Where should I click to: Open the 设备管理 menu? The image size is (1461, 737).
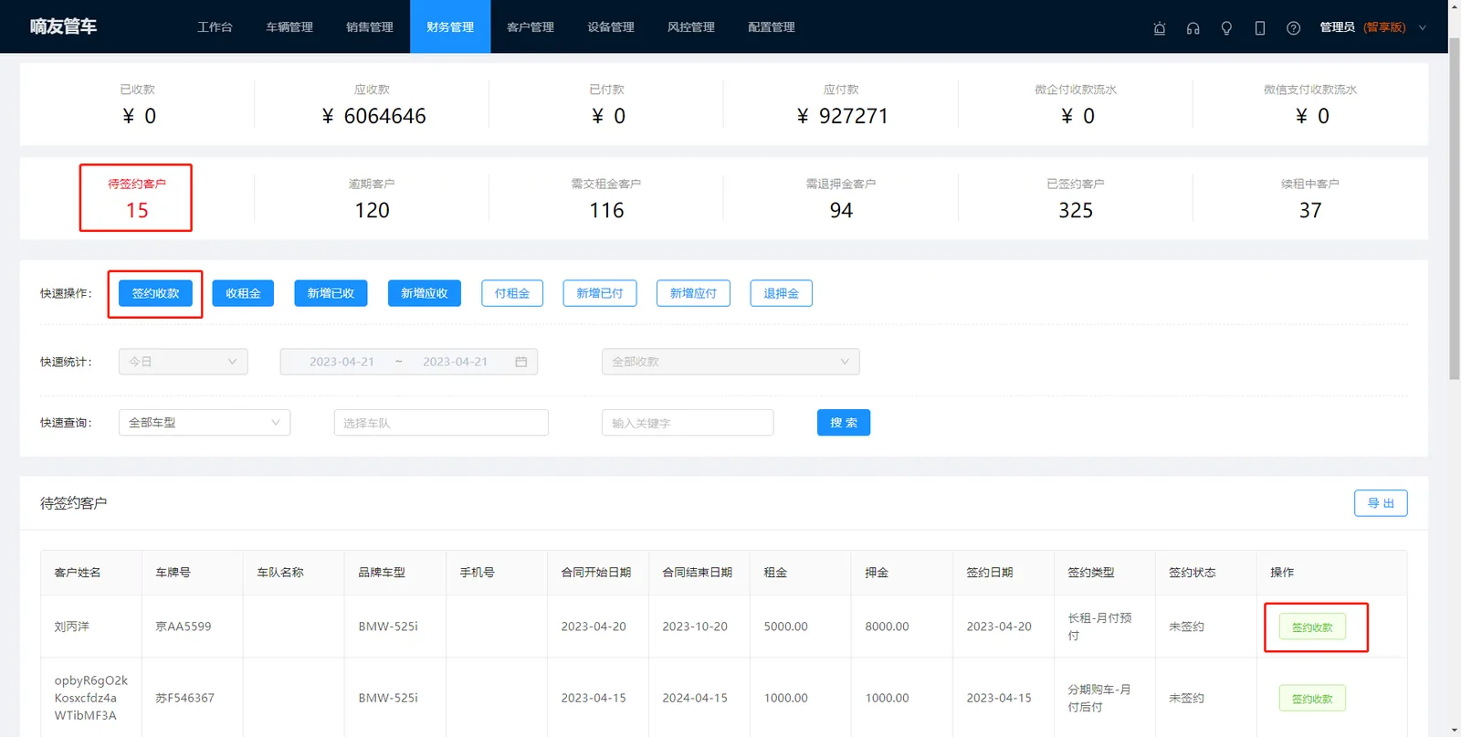coord(611,27)
